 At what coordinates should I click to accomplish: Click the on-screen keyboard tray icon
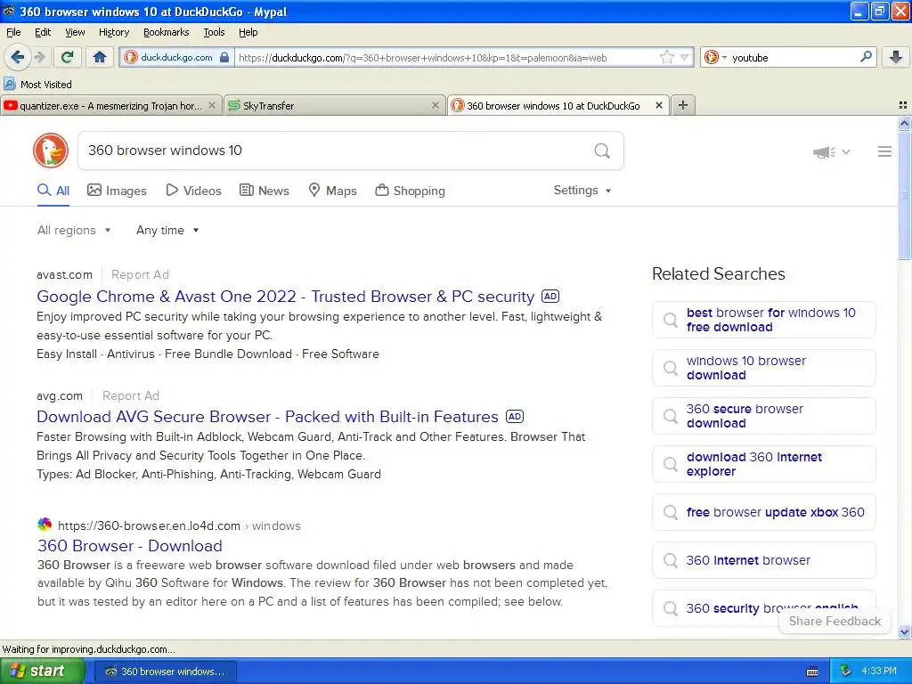[x=812, y=672]
